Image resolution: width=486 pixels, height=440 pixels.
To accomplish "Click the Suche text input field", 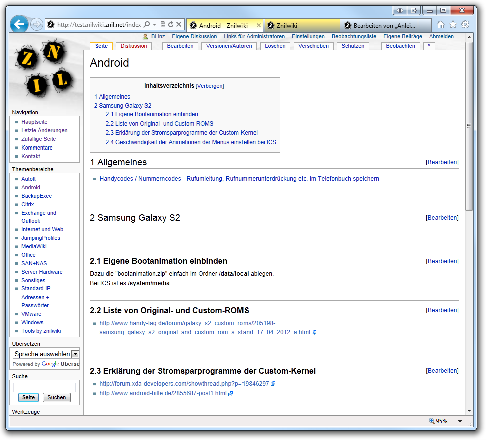I will 44,387.
